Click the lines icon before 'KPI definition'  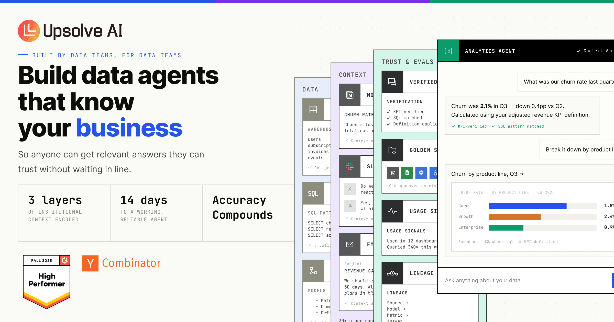pos(520,241)
